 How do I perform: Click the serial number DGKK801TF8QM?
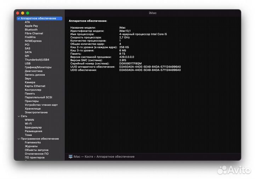[x=130, y=63]
